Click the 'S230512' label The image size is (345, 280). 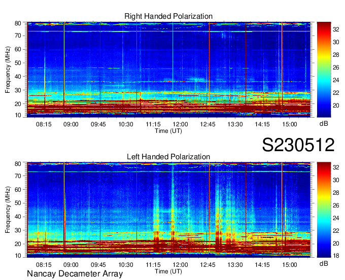click(298, 145)
